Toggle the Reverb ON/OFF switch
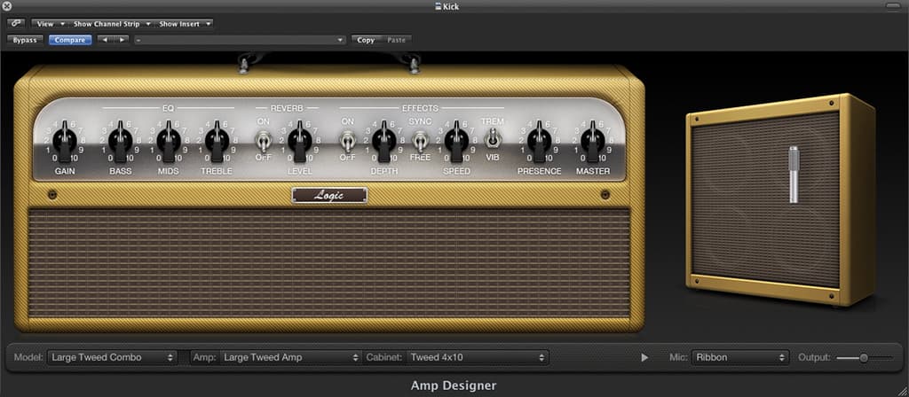The image size is (909, 397). point(263,140)
